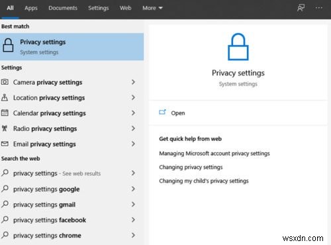Click the Open label in the preview pane

point(178,113)
